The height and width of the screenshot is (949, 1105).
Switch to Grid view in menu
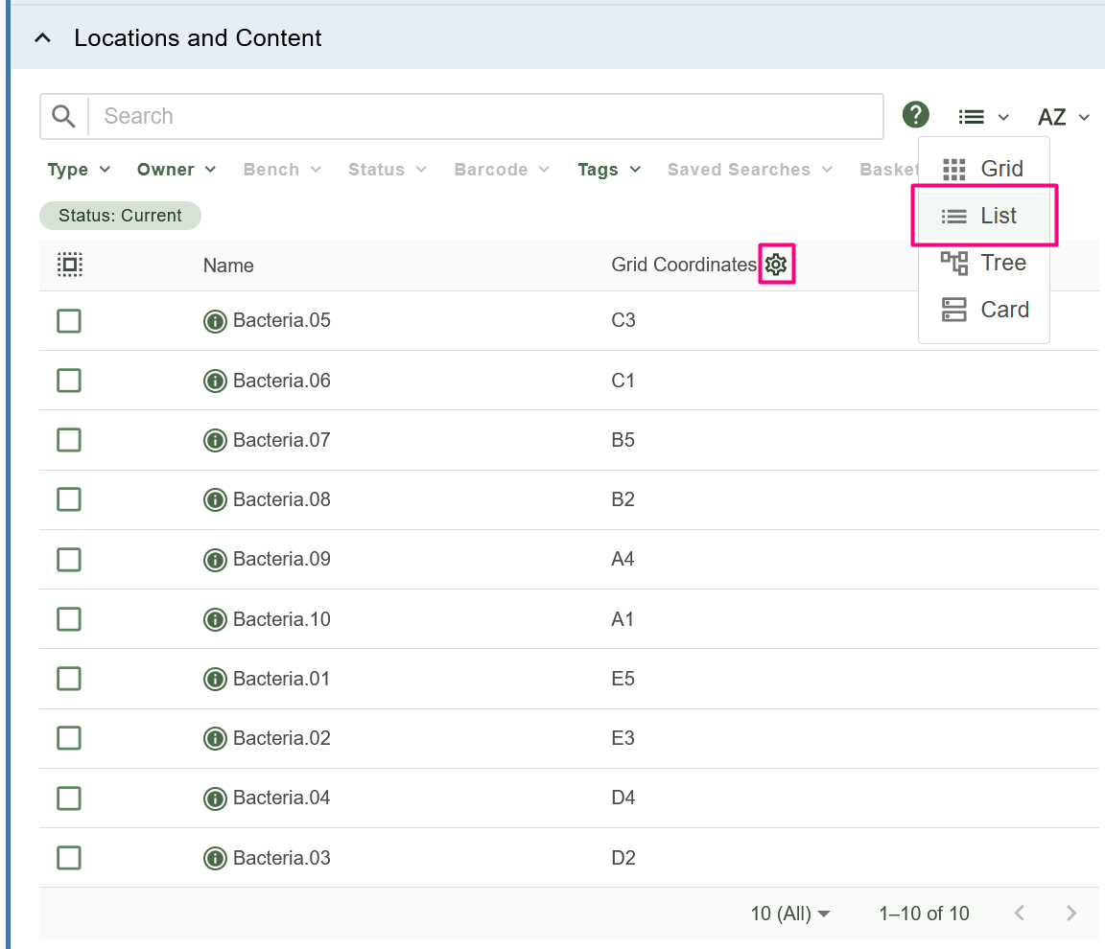pyautogui.click(x=983, y=169)
